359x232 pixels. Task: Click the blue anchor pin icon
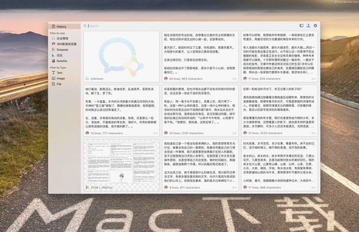(309, 26)
